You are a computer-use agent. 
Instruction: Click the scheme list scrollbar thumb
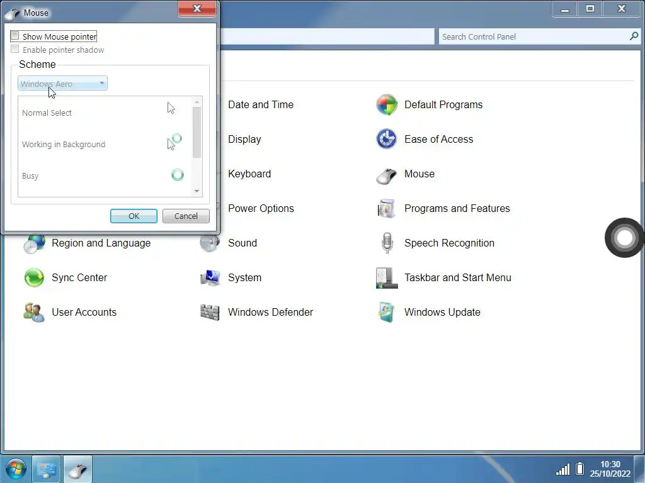click(x=197, y=132)
